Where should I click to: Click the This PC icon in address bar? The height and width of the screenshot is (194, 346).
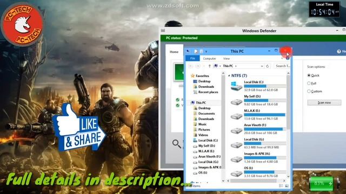point(216,66)
